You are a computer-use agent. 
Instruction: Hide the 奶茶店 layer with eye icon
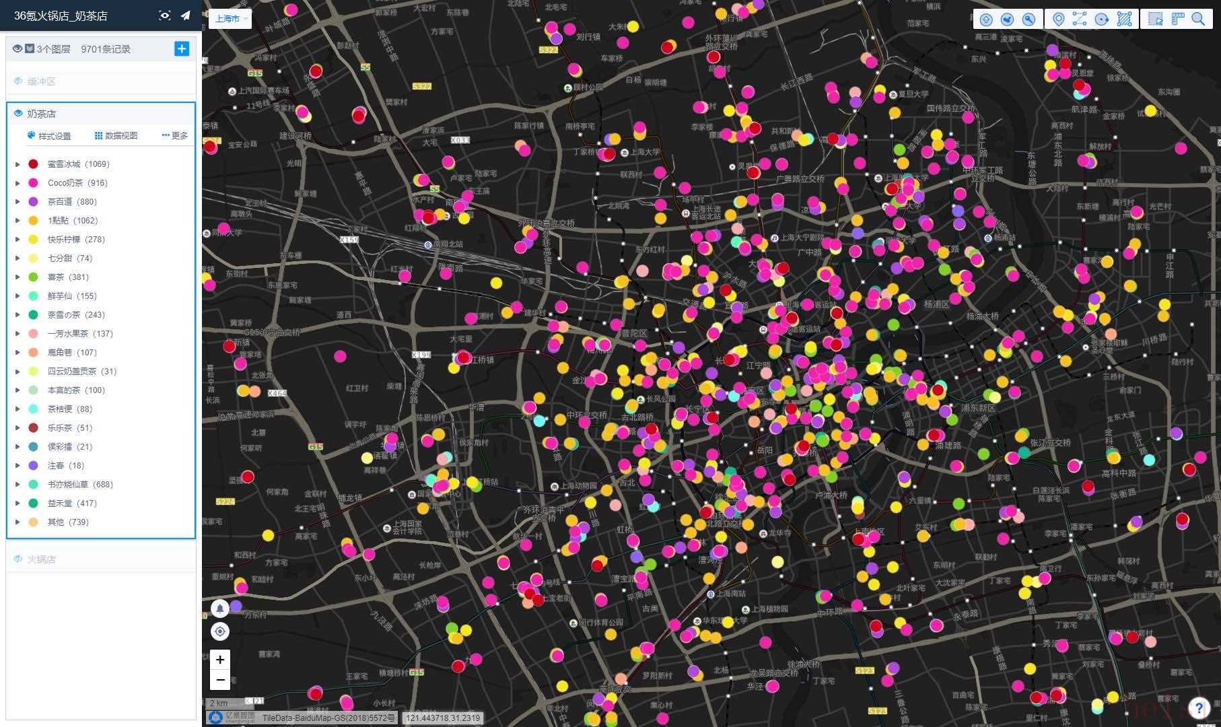tap(18, 114)
